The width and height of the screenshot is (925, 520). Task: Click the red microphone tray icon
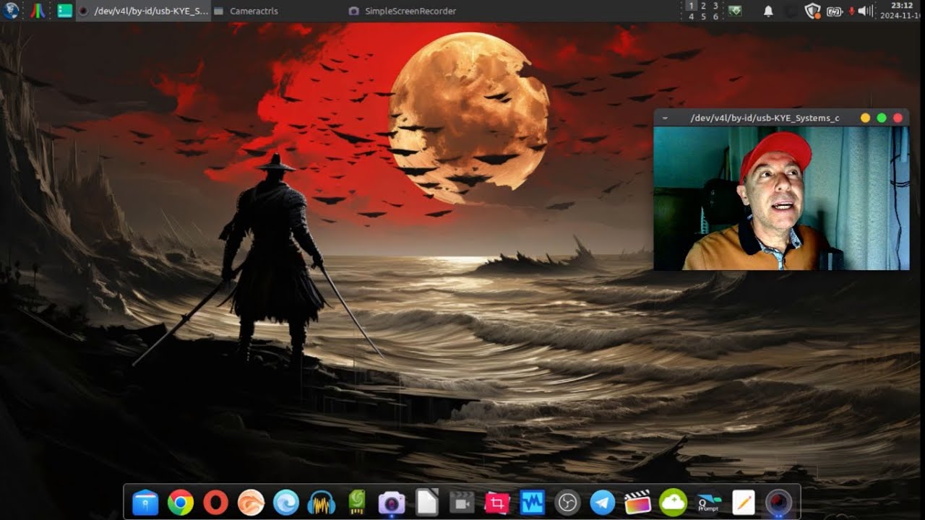point(851,11)
